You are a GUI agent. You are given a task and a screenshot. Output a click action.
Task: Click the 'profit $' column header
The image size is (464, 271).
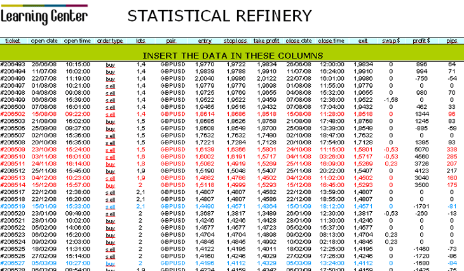coord(421,41)
